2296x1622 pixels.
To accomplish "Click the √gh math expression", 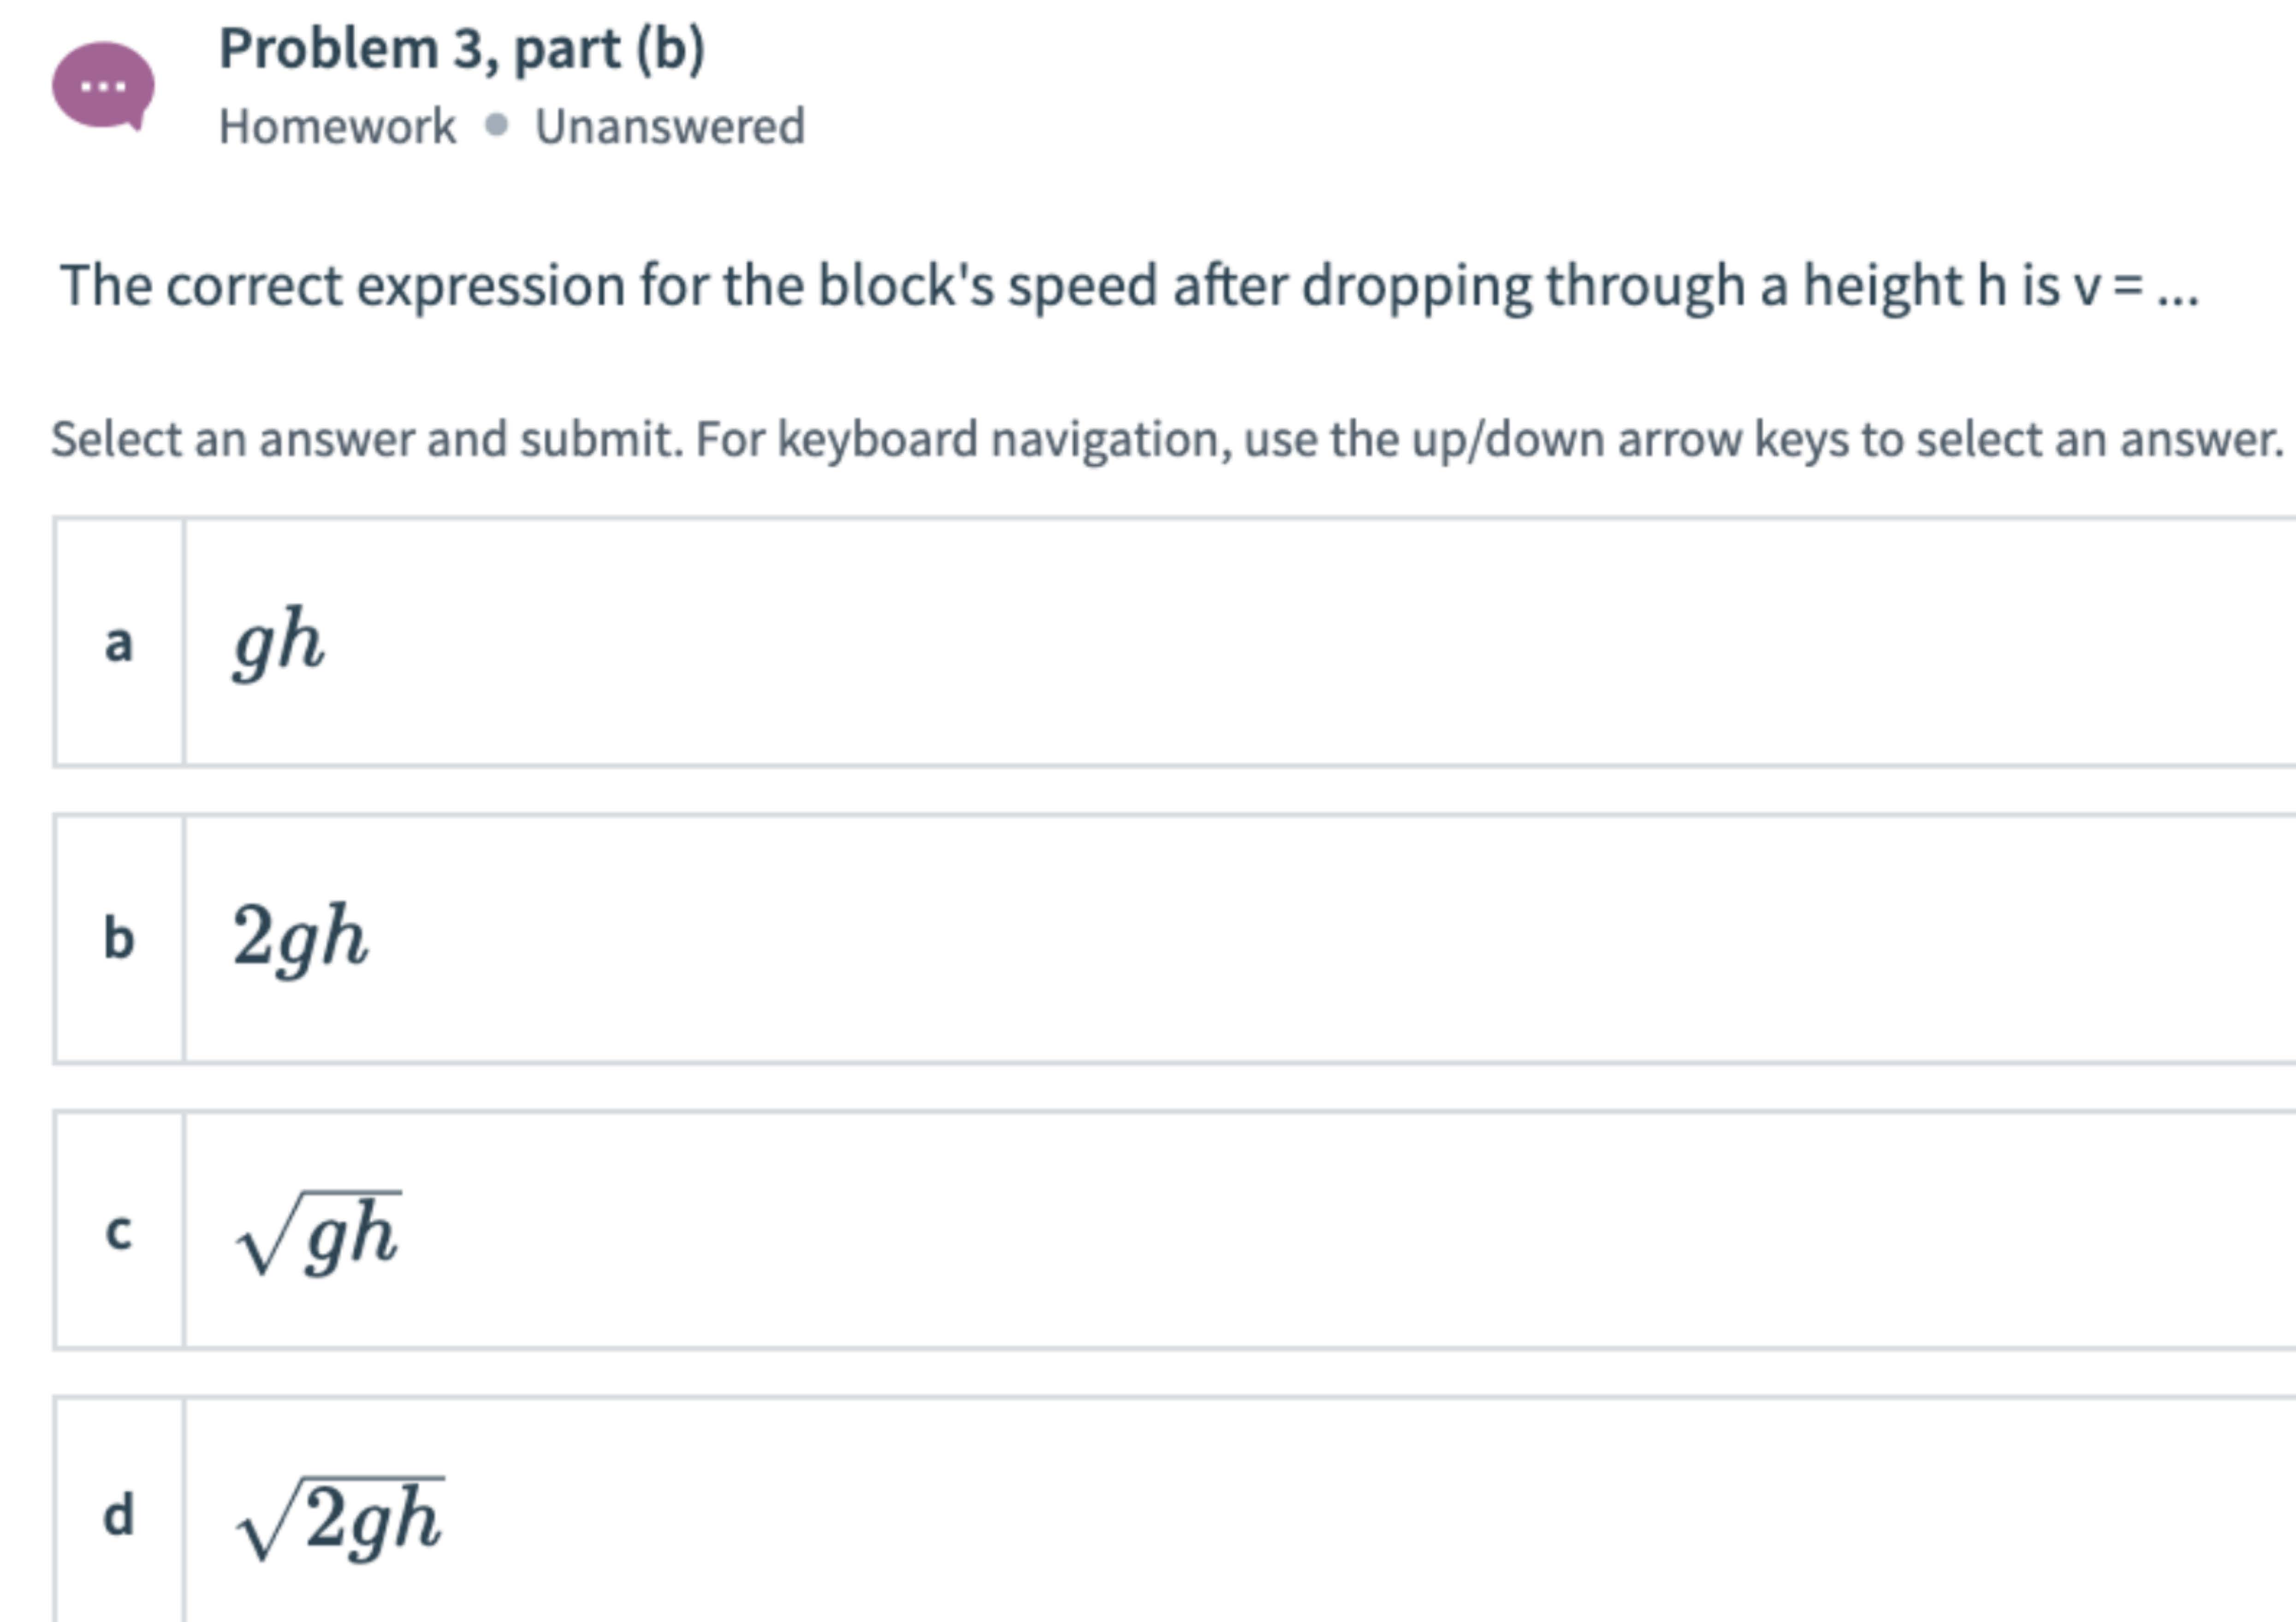I will coord(318,1233).
